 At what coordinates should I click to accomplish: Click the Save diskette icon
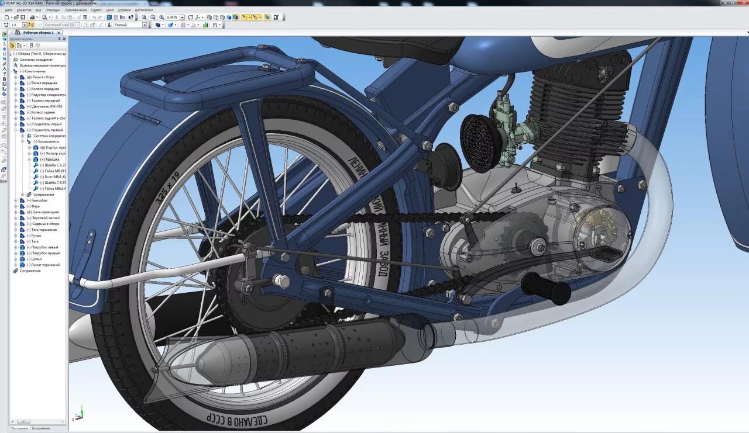(23, 17)
